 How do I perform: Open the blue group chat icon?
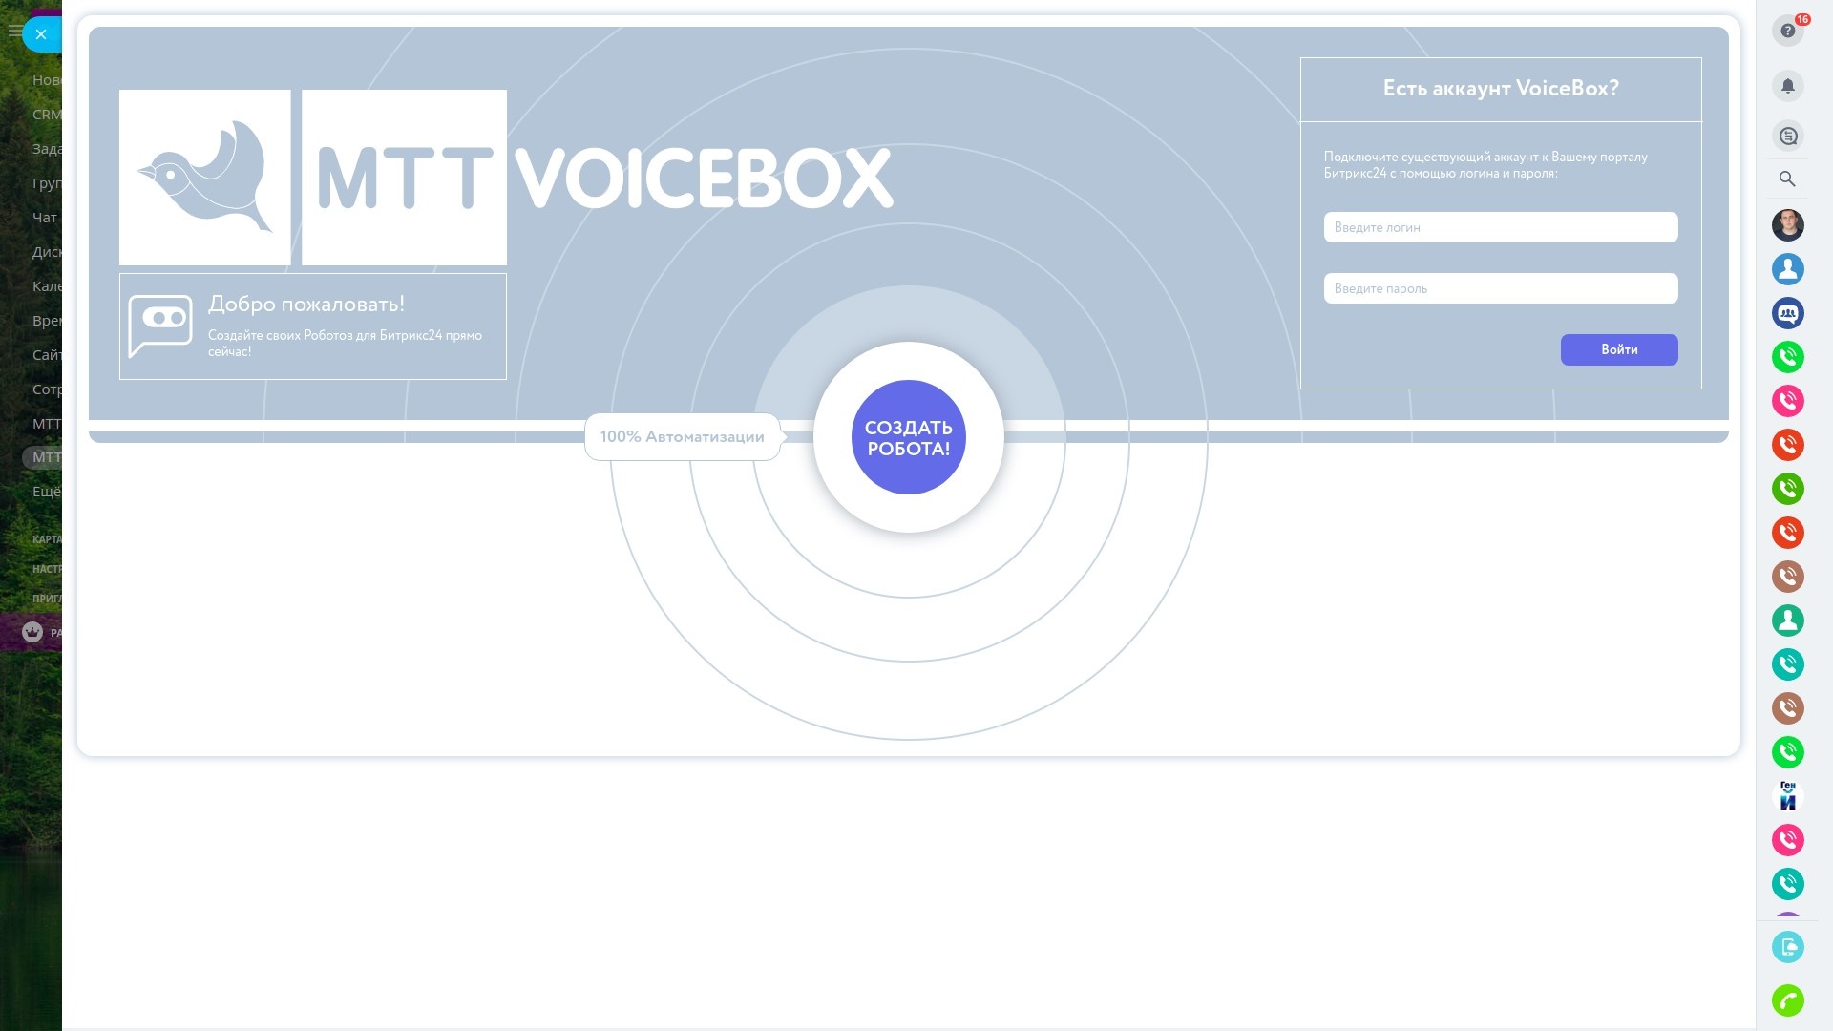pos(1787,313)
